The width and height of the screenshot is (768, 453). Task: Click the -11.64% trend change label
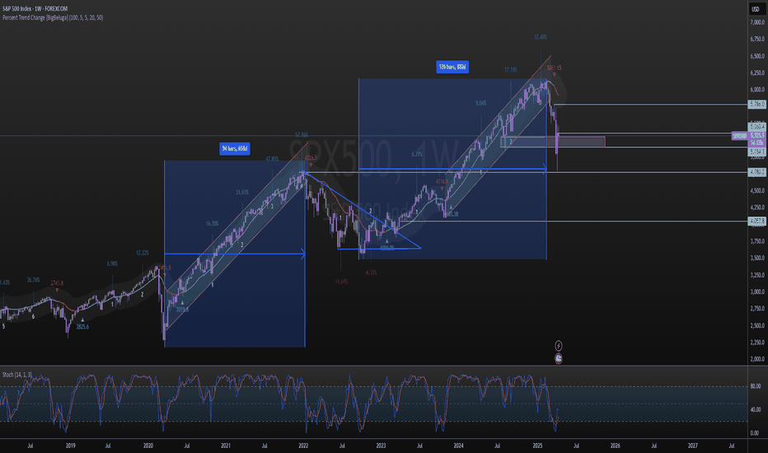point(341,282)
